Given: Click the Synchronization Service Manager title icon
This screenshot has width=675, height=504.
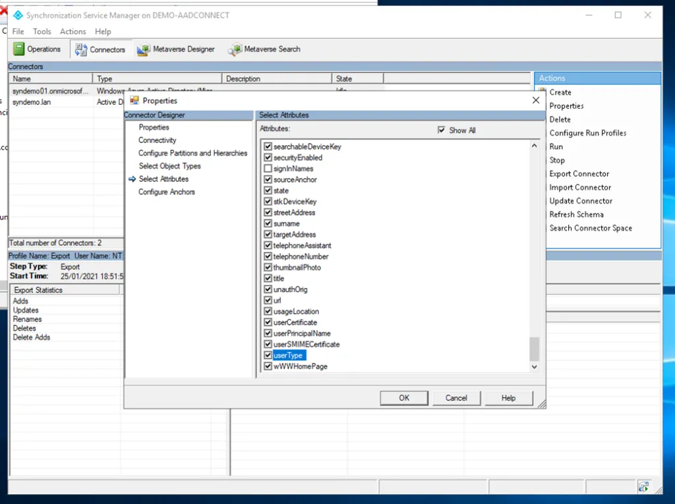Looking at the screenshot, I should click(x=18, y=15).
